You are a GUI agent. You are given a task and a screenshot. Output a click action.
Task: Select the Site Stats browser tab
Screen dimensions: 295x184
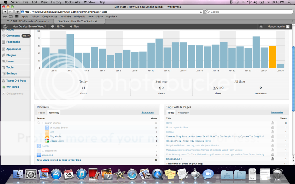79,21
